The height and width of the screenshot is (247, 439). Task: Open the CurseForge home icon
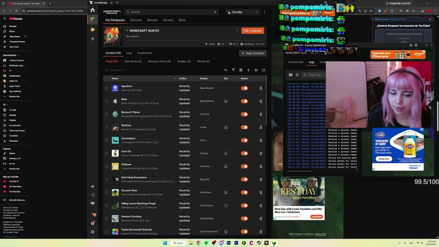[93, 10]
